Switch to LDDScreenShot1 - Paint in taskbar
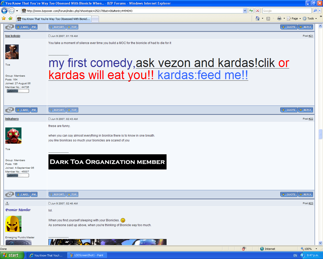 [87, 255]
